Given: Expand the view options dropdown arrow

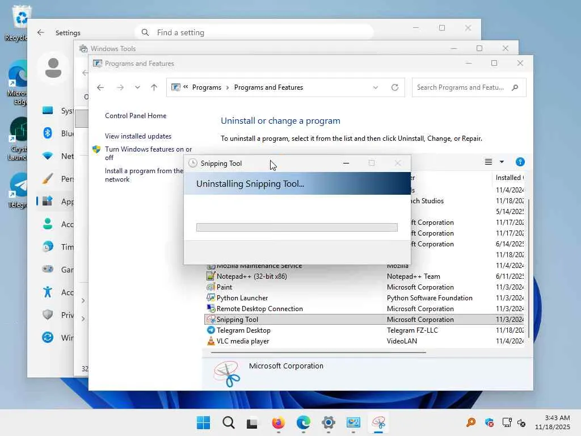Looking at the screenshot, I should [502, 162].
